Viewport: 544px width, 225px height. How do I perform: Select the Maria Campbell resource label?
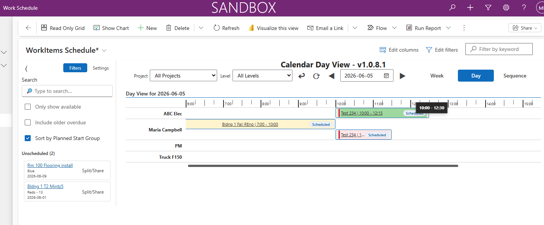(165, 130)
